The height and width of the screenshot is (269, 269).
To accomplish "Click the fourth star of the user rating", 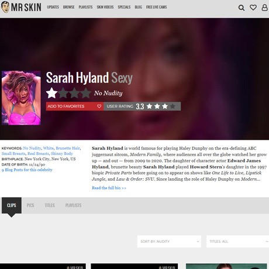I will 173,106.
